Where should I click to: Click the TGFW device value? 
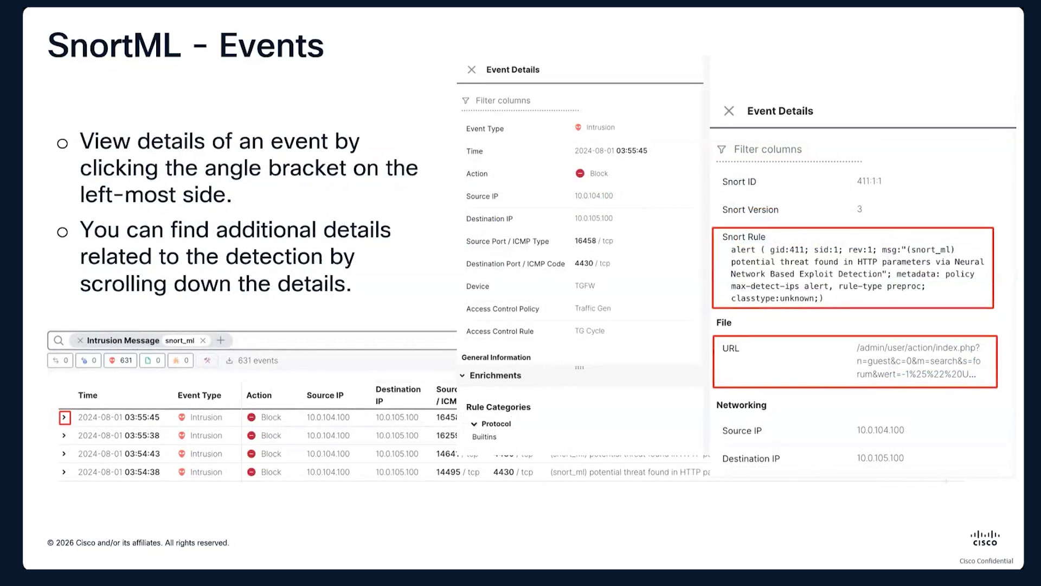click(585, 286)
